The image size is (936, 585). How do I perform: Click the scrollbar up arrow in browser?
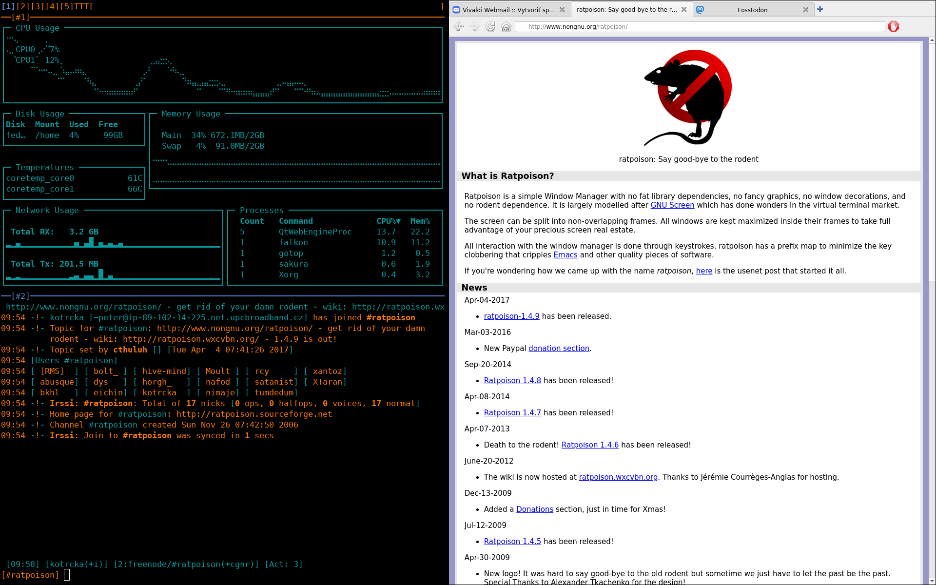click(x=932, y=40)
